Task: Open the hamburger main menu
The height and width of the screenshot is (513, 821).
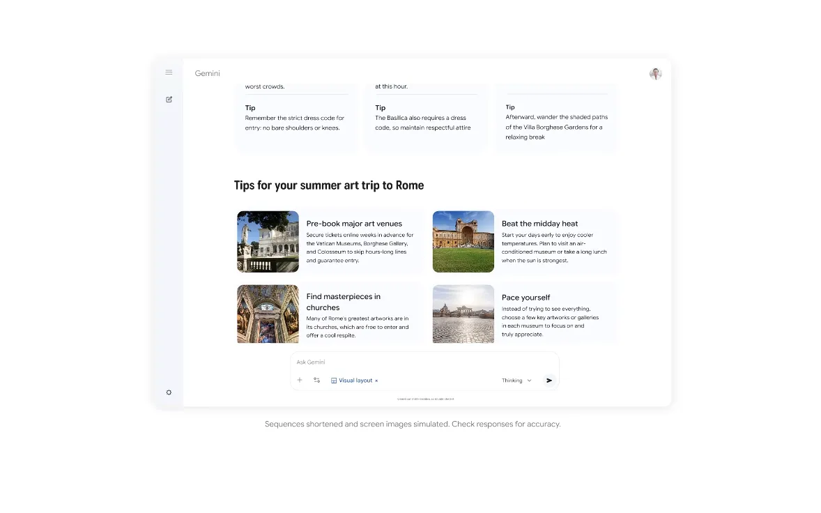Action: tap(169, 72)
